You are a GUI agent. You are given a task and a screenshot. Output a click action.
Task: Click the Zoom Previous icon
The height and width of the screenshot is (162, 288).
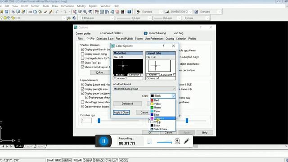[x=90, y=12]
